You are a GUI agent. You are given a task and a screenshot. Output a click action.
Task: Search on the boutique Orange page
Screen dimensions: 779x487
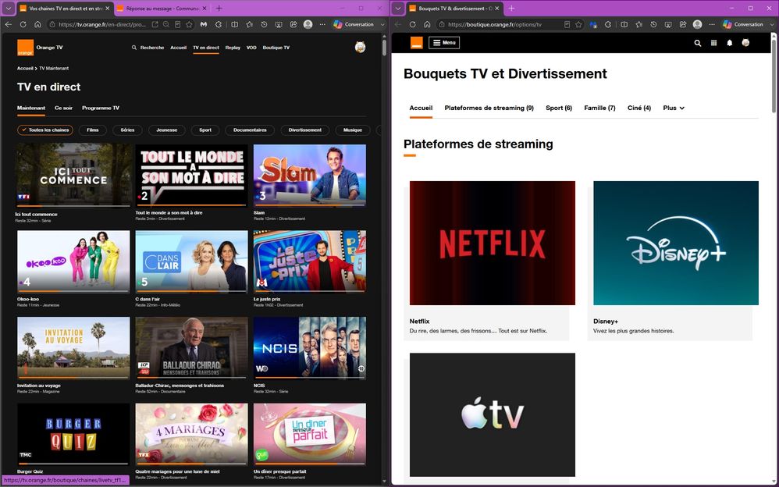coord(698,43)
